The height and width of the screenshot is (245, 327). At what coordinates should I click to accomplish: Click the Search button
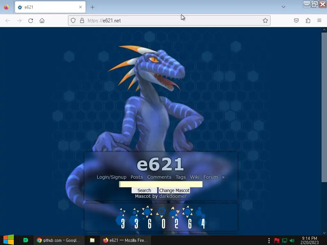click(x=144, y=190)
